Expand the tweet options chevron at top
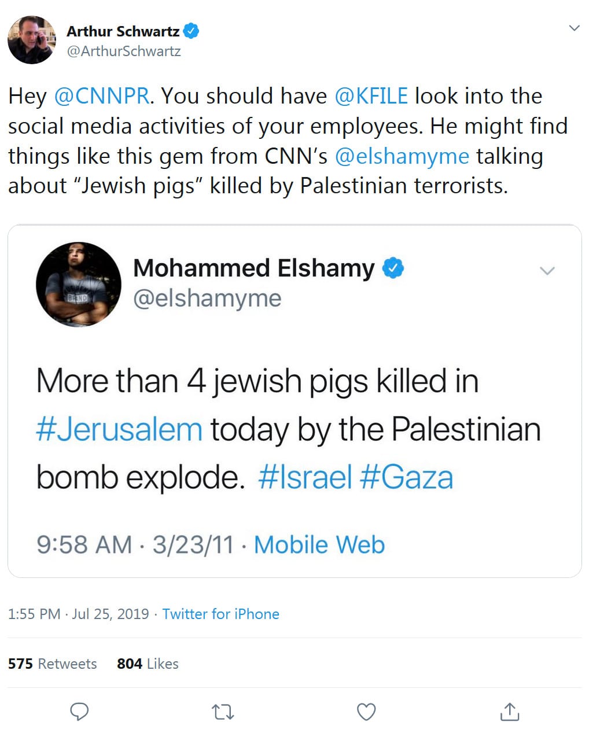 tap(574, 28)
